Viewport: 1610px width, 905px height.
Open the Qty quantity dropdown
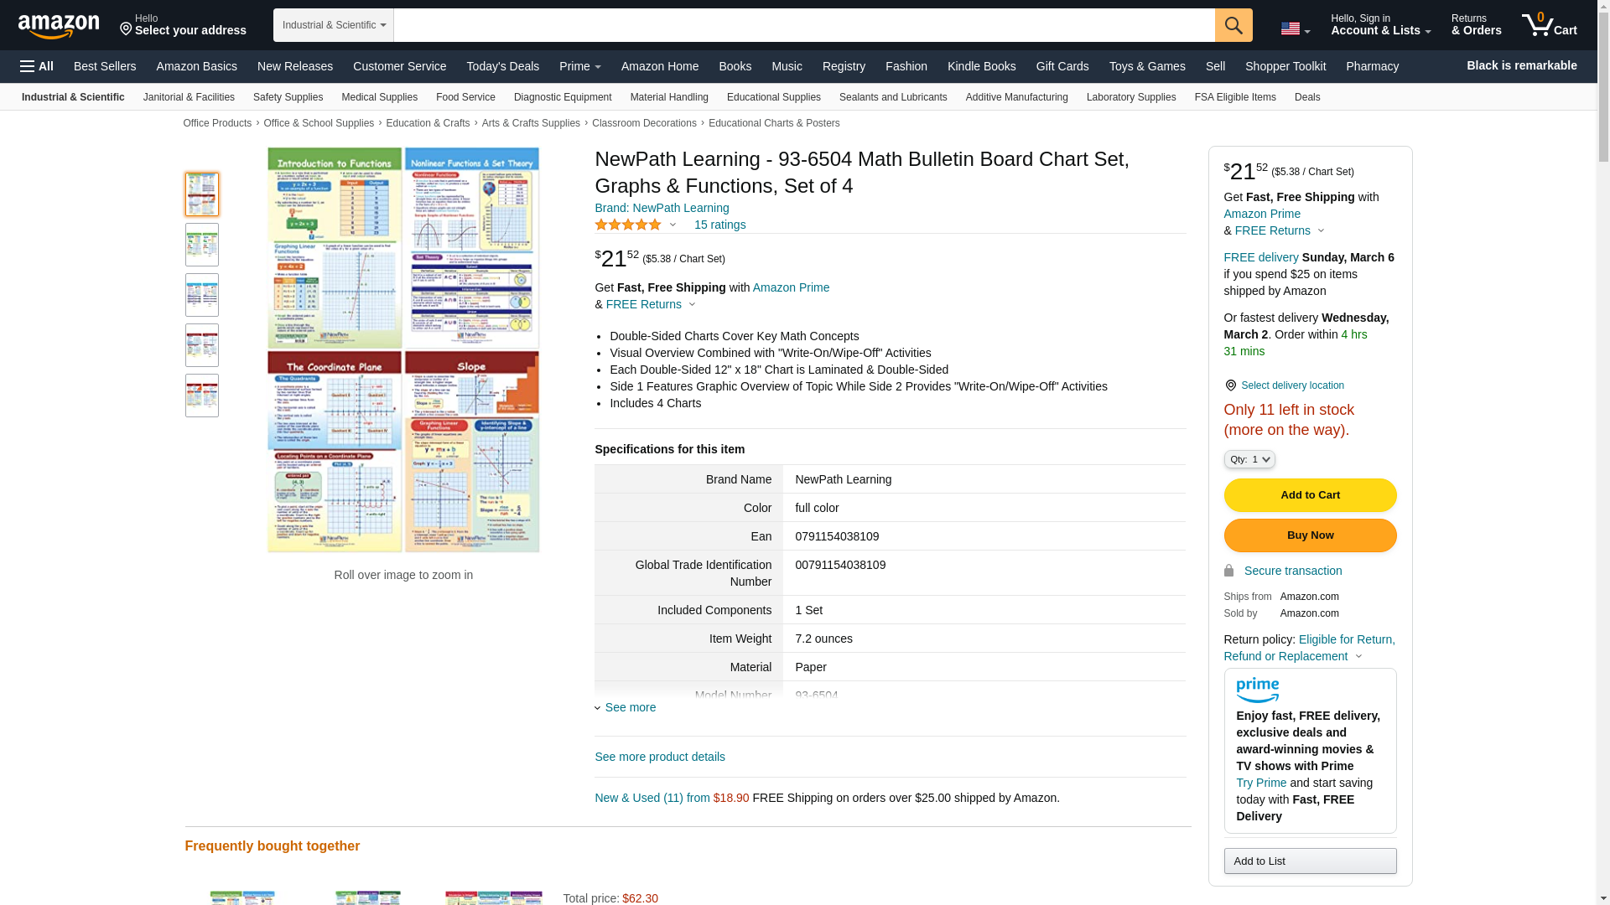tap(1249, 459)
